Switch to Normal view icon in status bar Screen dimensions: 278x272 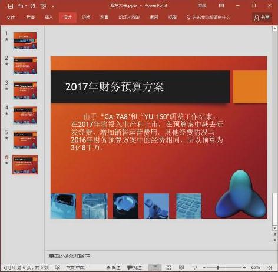coord(155,267)
